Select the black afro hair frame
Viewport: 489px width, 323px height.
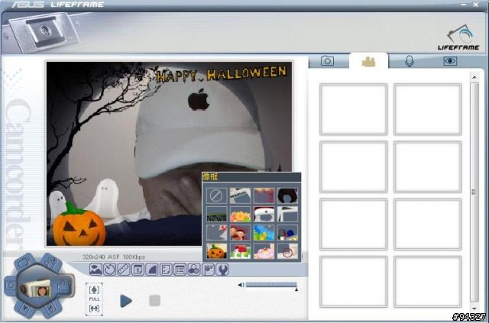[287, 195]
